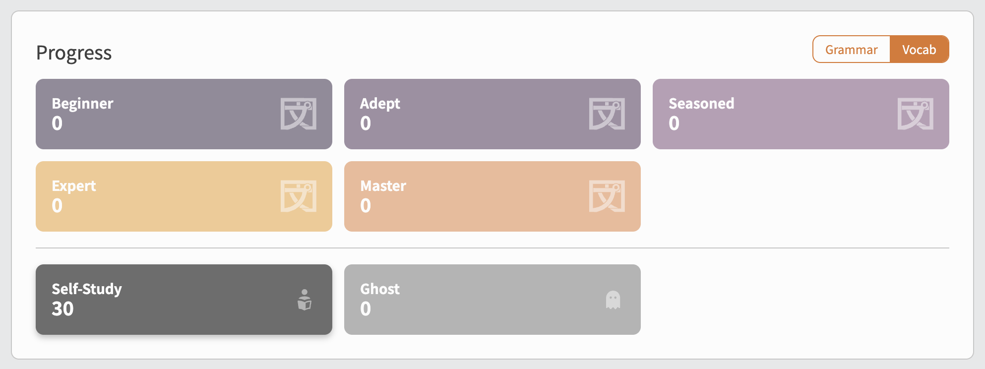The image size is (985, 369).
Task: Click the Master card's kanji icon
Action: [x=607, y=196]
